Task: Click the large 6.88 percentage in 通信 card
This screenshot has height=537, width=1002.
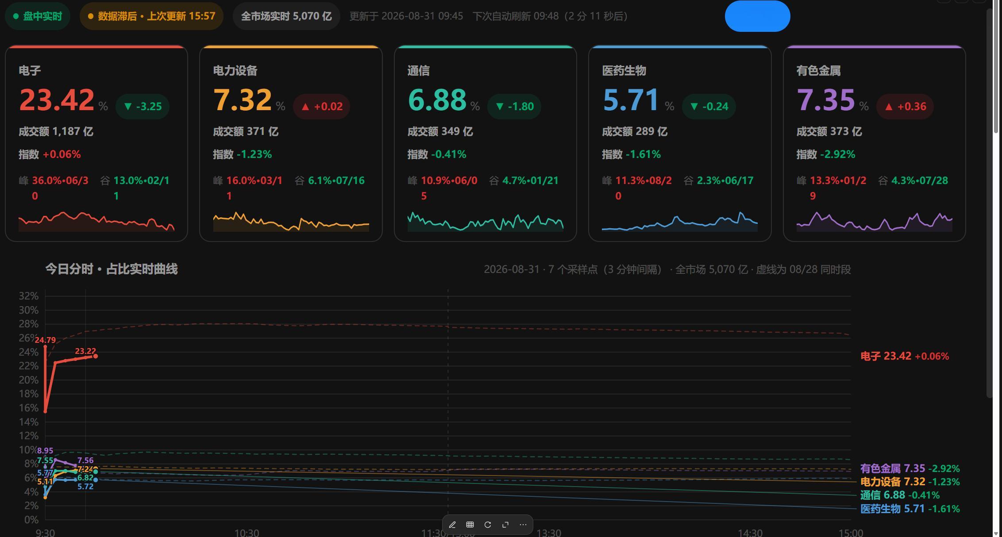Action: pyautogui.click(x=437, y=100)
